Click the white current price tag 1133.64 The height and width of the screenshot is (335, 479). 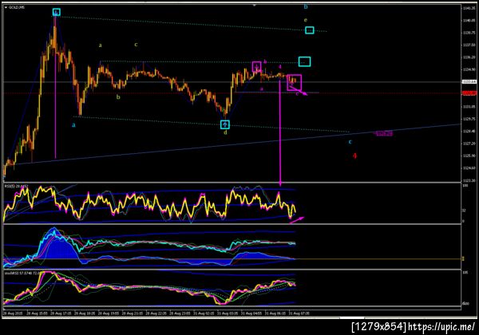pyautogui.click(x=469, y=82)
